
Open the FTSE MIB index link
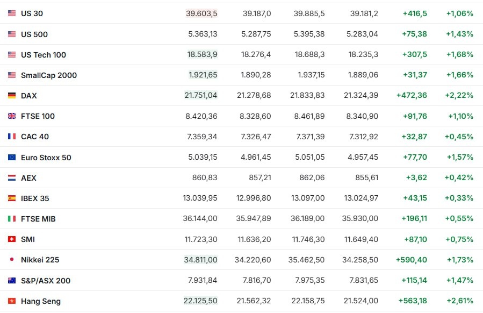(38, 219)
